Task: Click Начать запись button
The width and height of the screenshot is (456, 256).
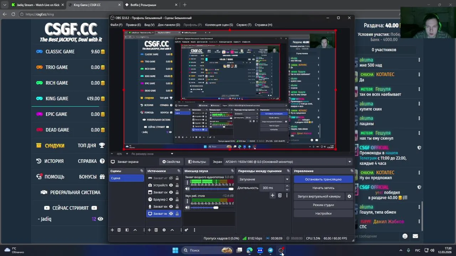Action: [x=323, y=188]
